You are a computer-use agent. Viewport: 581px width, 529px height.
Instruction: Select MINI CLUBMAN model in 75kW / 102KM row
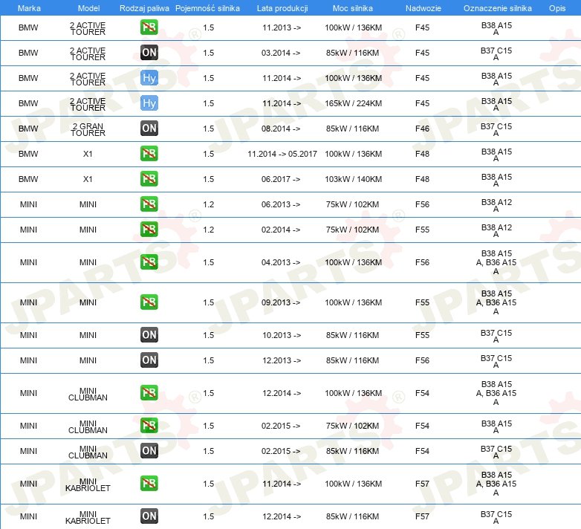(x=88, y=426)
